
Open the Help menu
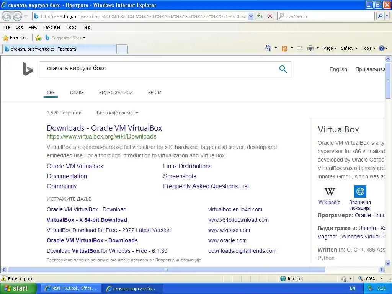(x=87, y=27)
